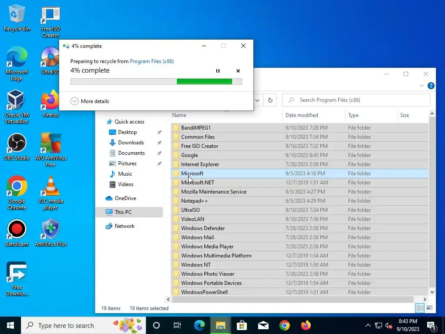This screenshot has height=334, width=445.
Task: Select the Bandicam desktop shortcut
Action: [x=17, y=233]
